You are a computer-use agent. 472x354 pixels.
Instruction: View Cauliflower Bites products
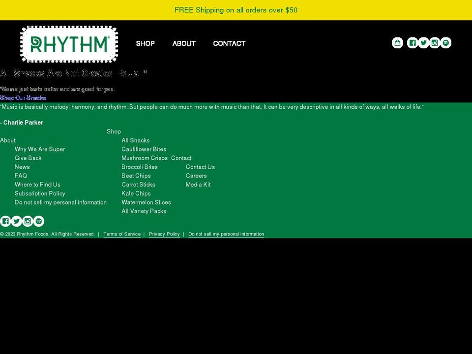[144, 149]
